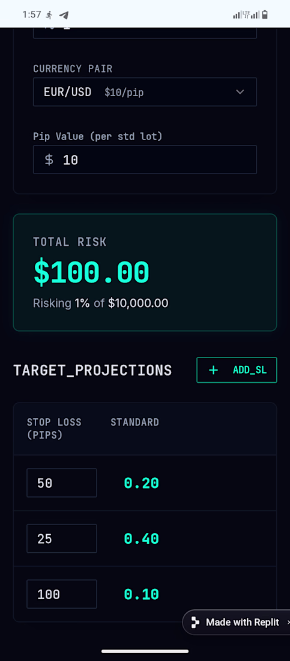
Task: Focus the 50 pips stop loss field
Action: (62, 483)
